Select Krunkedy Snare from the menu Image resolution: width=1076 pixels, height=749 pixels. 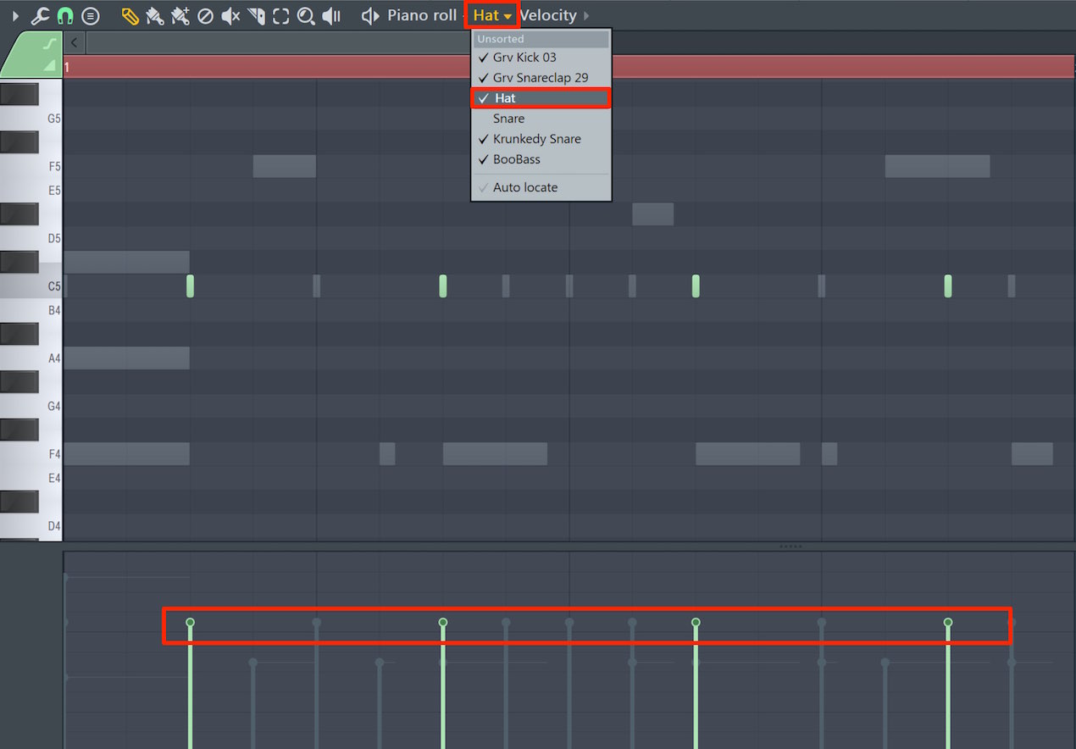tap(541, 139)
